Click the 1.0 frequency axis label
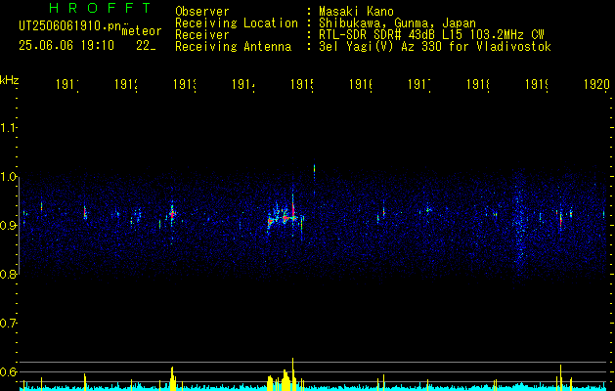This screenshot has width=615, height=391. 8,177
